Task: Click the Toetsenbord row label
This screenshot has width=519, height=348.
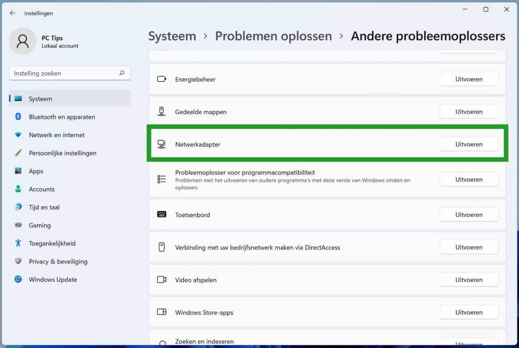Action: tap(192, 215)
